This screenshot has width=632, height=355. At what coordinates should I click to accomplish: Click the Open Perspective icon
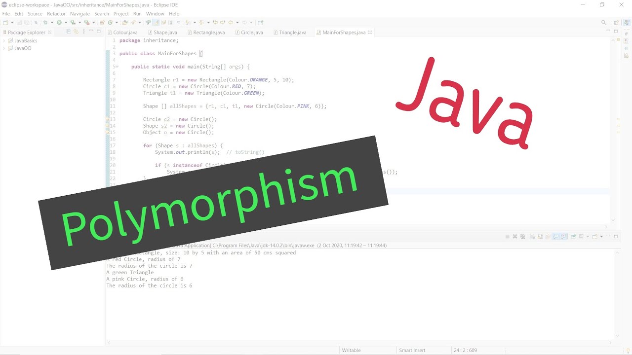[616, 22]
